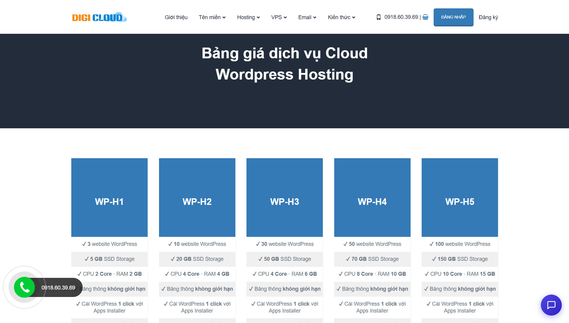Expand the Tên miền dropdown menu
The image size is (569, 323).
click(212, 17)
